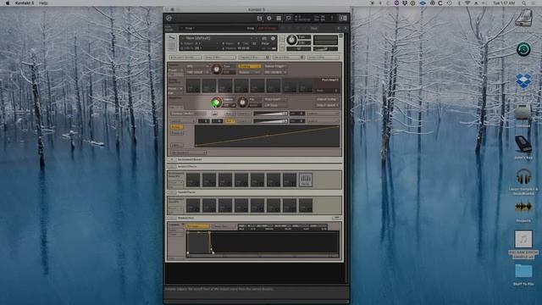Screen dimensions: 542x305
Task: Open Time Machine desktop icon
Action: pyautogui.click(x=523, y=49)
